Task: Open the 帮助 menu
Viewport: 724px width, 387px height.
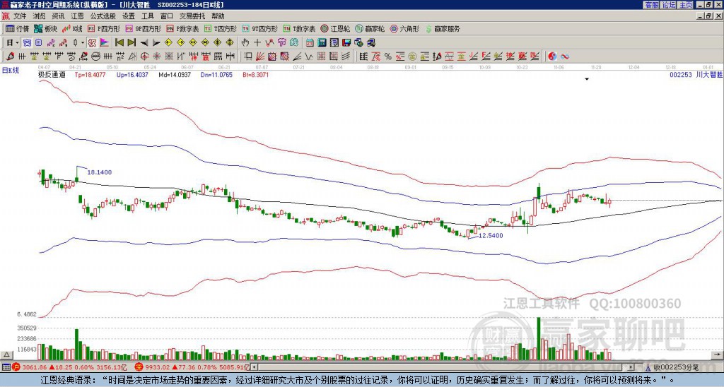Action: pyautogui.click(x=218, y=16)
